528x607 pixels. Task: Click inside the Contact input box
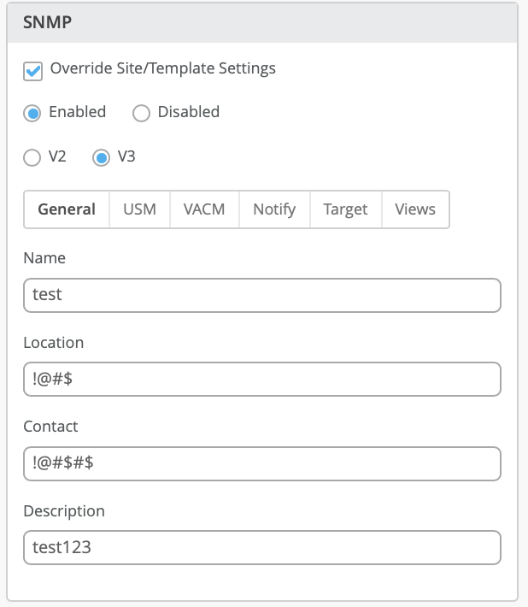[261, 463]
